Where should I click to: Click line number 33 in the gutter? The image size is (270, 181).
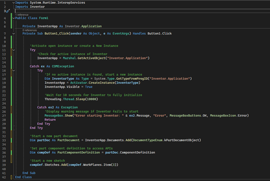(x=4, y=140)
